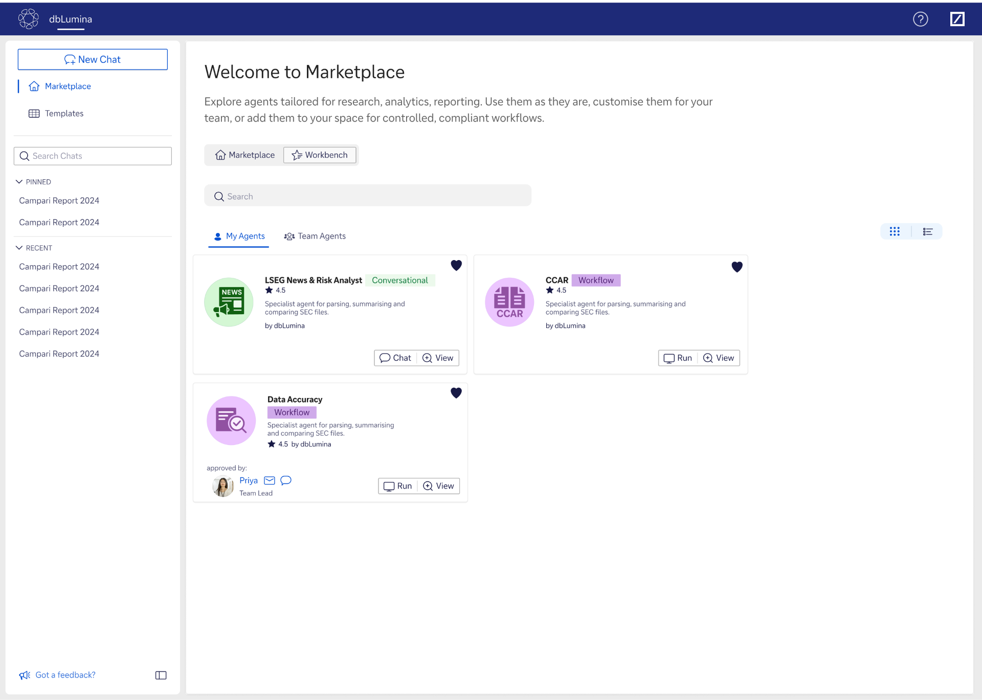Screen dimensions: 982x700
Task: Click the LSEG News & Risk Analyst title
Action: tap(314, 281)
